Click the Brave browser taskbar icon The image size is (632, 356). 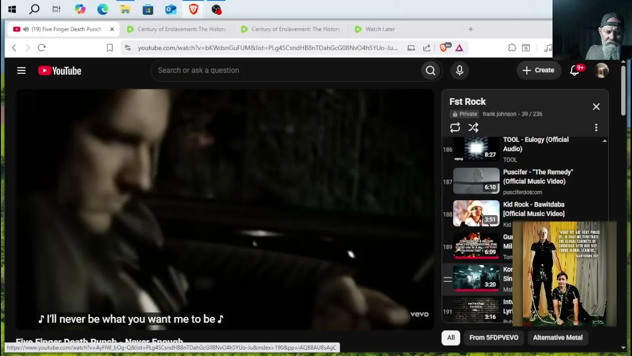point(194,9)
